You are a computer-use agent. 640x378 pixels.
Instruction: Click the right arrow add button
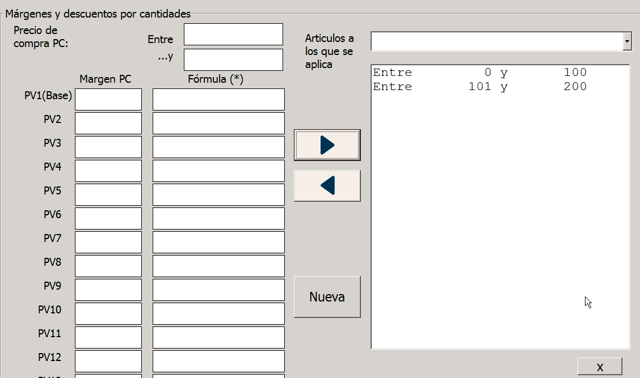pos(327,145)
